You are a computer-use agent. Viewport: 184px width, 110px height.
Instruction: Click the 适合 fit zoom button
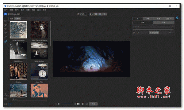pos(91,14)
